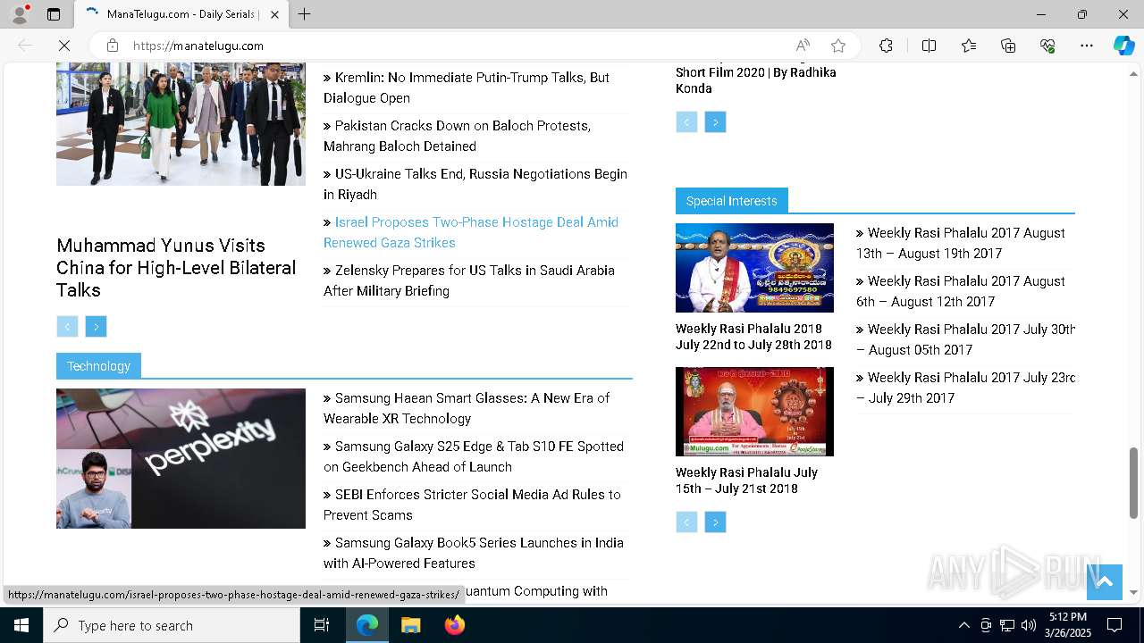Open the network tray icon
This screenshot has width=1144, height=643.
(1007, 625)
